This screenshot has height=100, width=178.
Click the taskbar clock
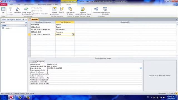171,97
